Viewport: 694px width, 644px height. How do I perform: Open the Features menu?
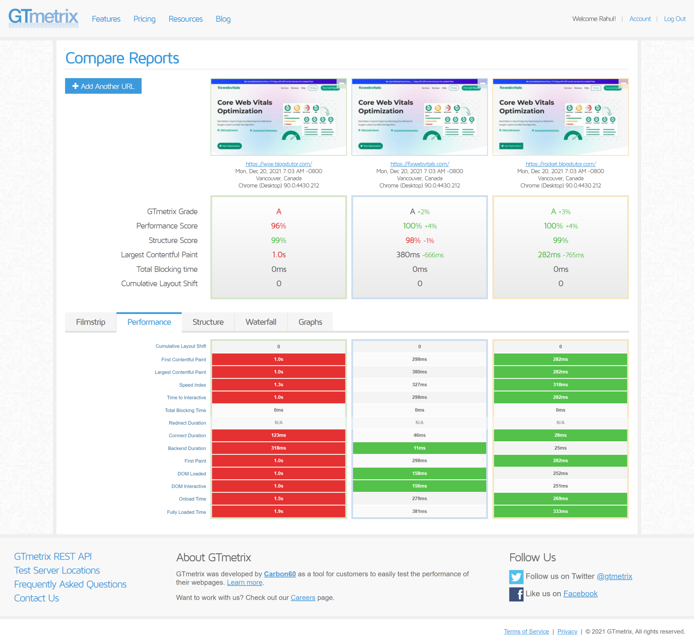pos(106,19)
